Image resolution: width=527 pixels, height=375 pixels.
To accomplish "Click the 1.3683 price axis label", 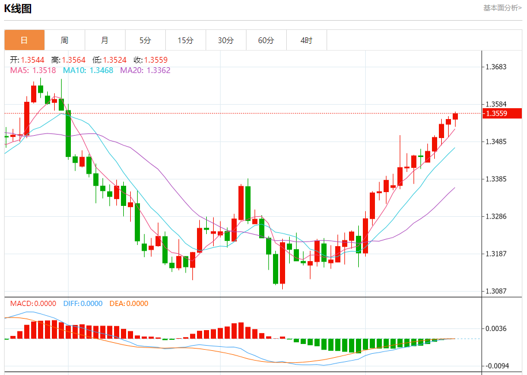I will coord(496,67).
